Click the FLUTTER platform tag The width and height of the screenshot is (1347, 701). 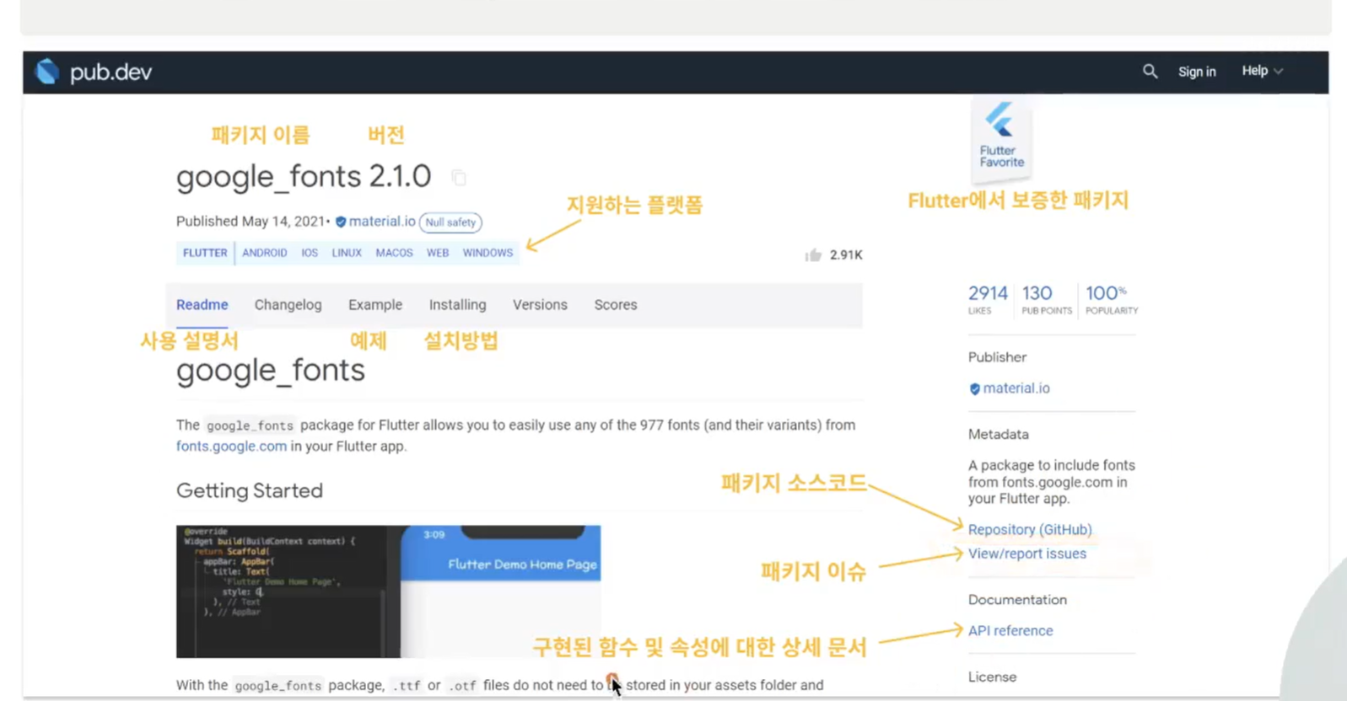(205, 253)
